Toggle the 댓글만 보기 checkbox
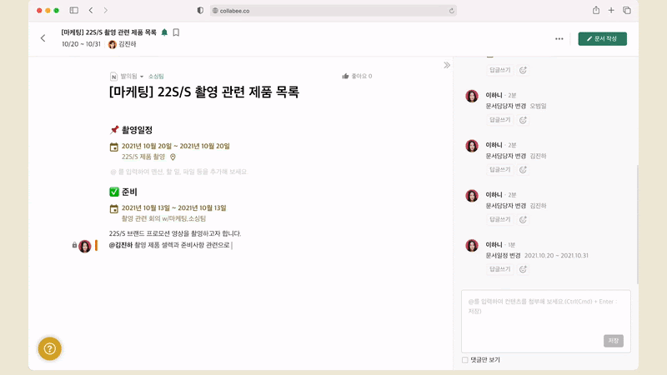667x375 pixels. coord(465,360)
